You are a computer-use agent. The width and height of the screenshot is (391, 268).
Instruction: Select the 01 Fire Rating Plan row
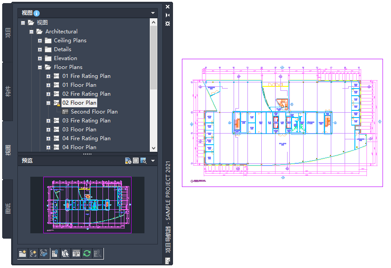[x=86, y=76]
